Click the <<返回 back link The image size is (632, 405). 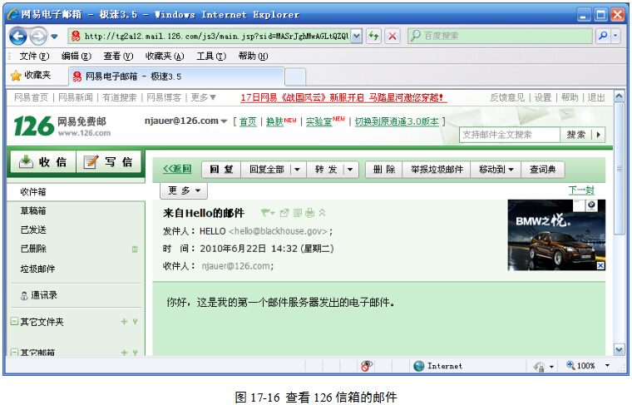tap(177, 169)
